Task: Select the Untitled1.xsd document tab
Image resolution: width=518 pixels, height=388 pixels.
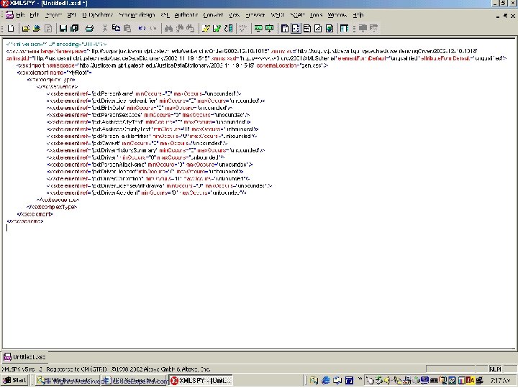Action: [24, 357]
